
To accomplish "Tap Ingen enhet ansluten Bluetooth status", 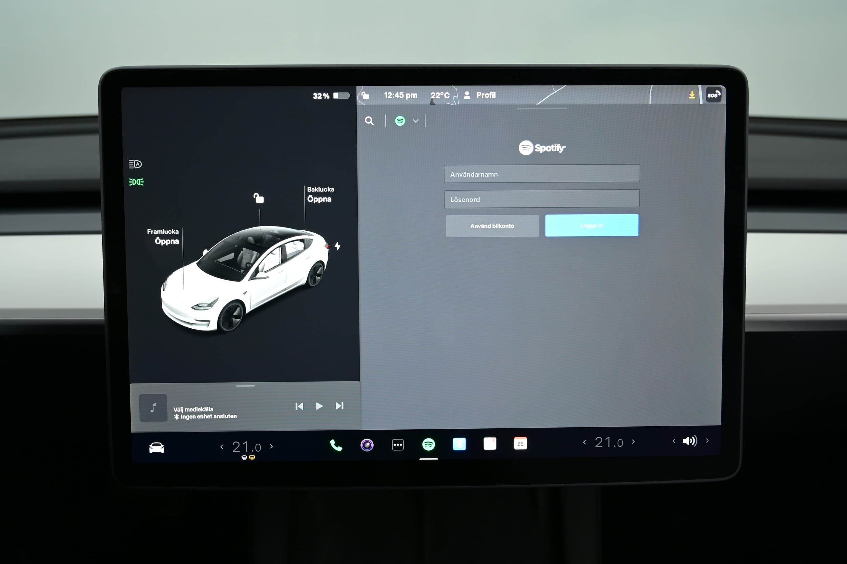I will point(205,416).
